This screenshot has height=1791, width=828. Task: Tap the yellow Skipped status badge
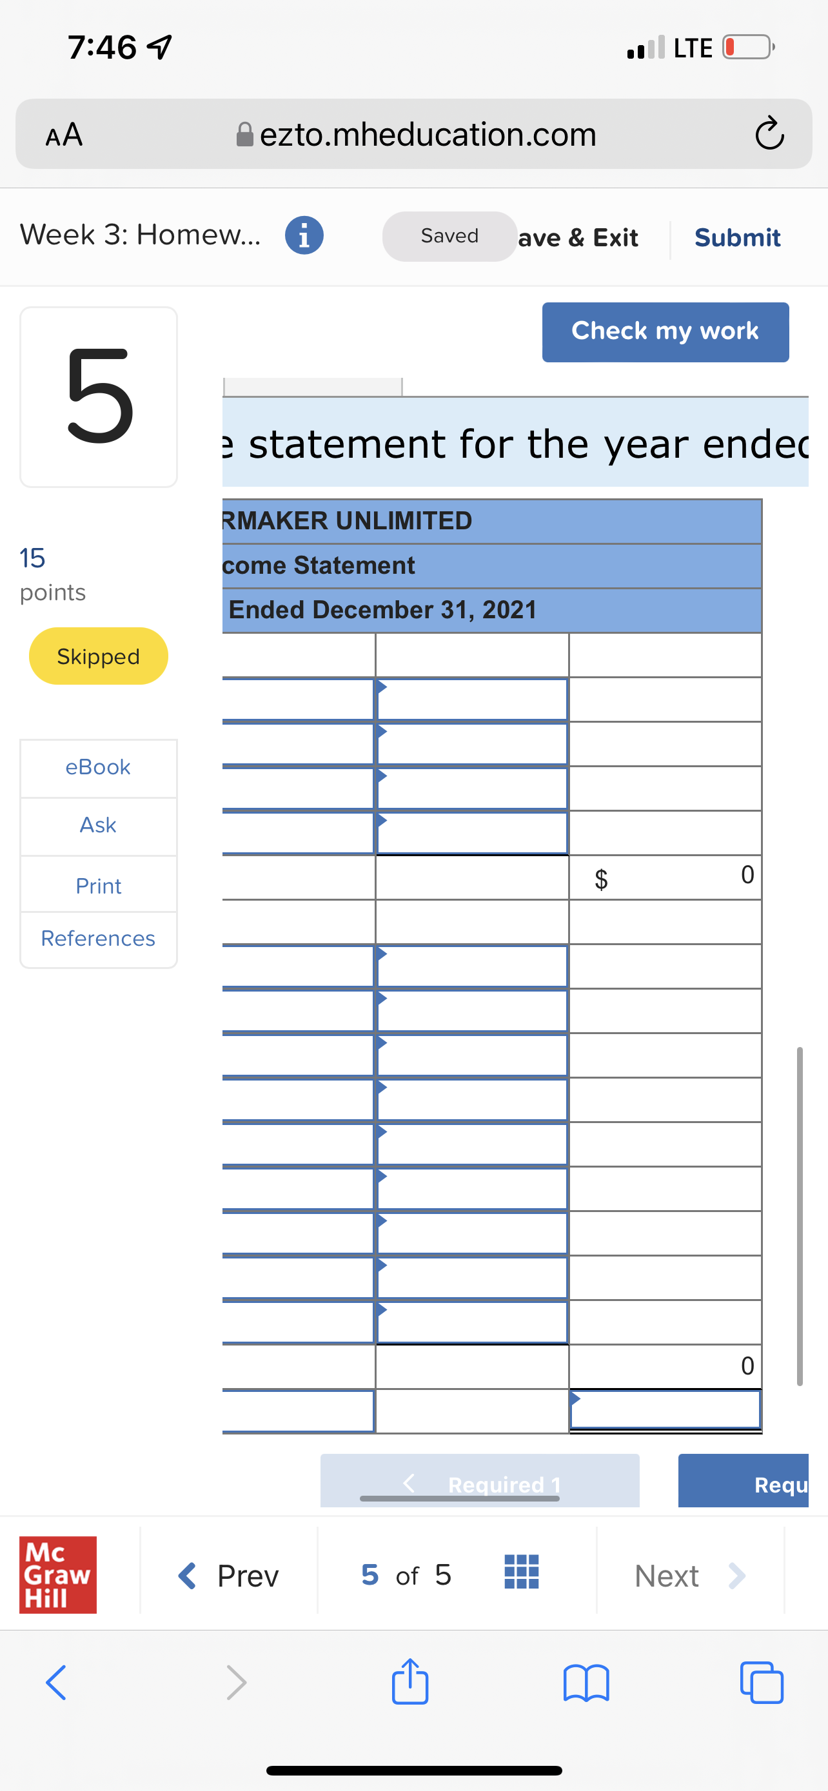click(x=98, y=655)
